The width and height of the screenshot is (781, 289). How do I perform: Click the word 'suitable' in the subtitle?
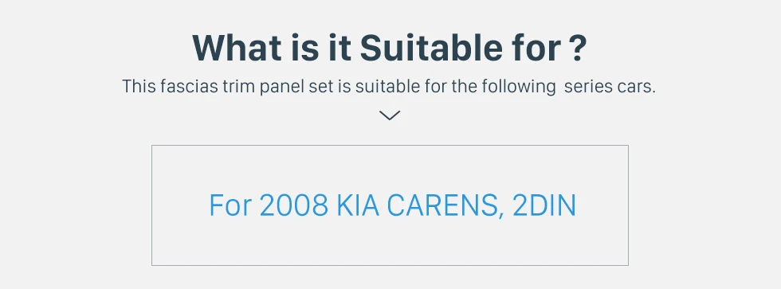pos(387,87)
